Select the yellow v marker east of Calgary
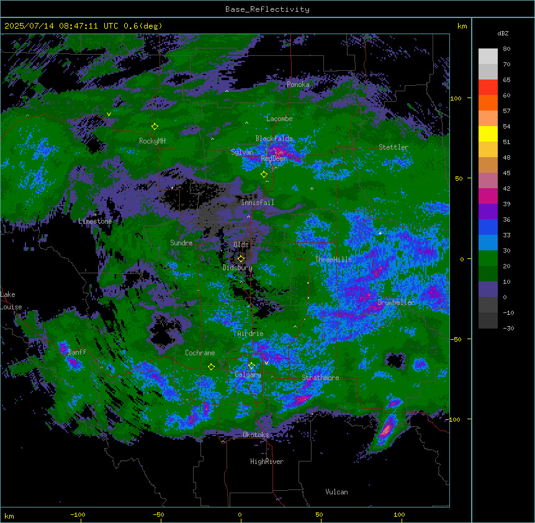This screenshot has width=535, height=523. pos(266,363)
